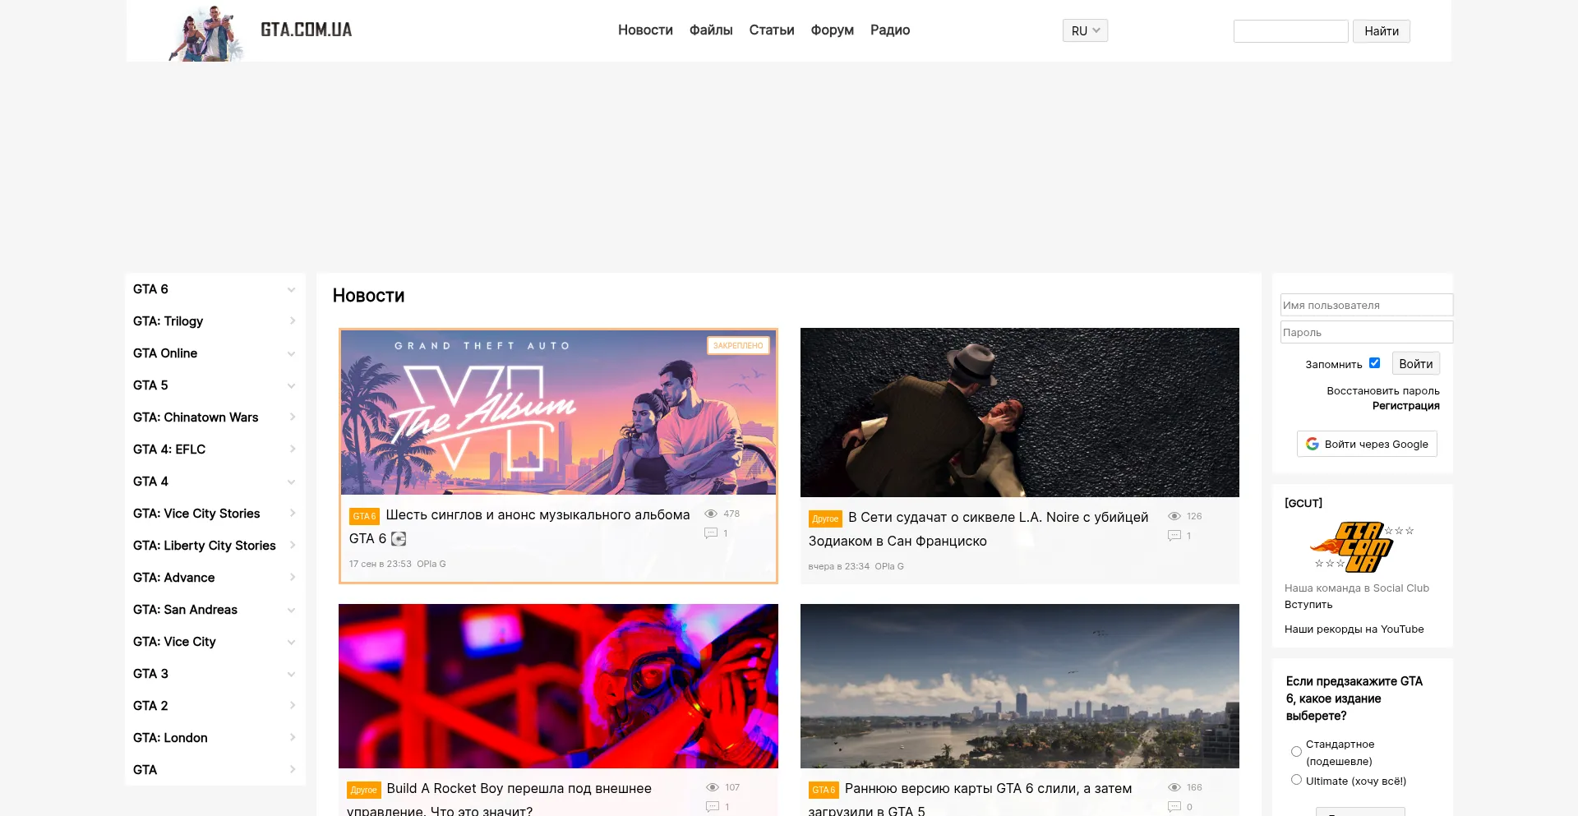Open the Build A Rocket Boy red thumbnail
Screen dimensions: 1578x816
[558, 686]
